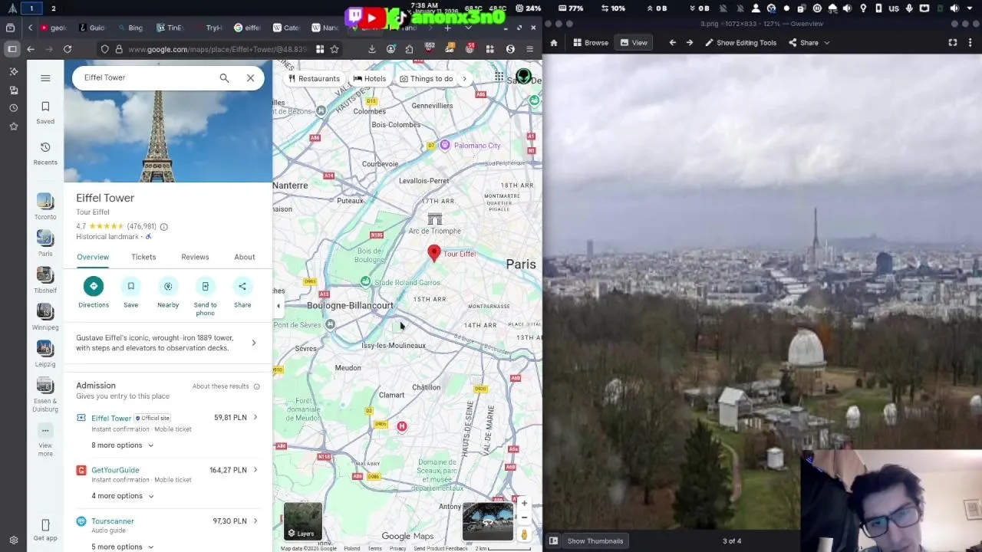
Task: Filter map by Restaurants chip
Action: pos(314,78)
